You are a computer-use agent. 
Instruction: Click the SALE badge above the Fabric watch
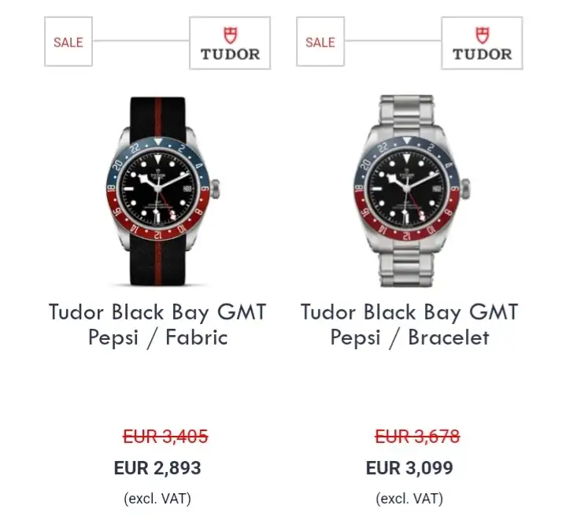68,42
